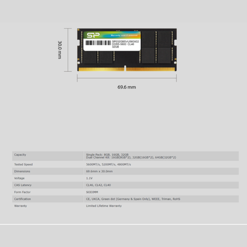The height and width of the screenshot is (247, 247).
Task: Click the SP logo on the memory label
Action: click(93, 35)
